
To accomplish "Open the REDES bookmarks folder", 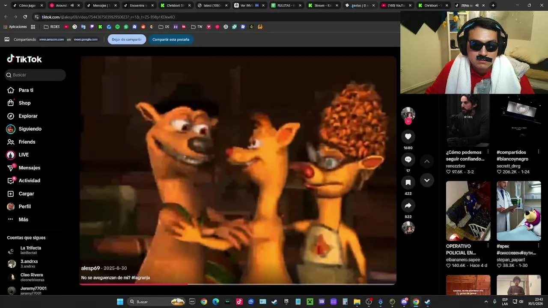I will [x=52, y=27].
